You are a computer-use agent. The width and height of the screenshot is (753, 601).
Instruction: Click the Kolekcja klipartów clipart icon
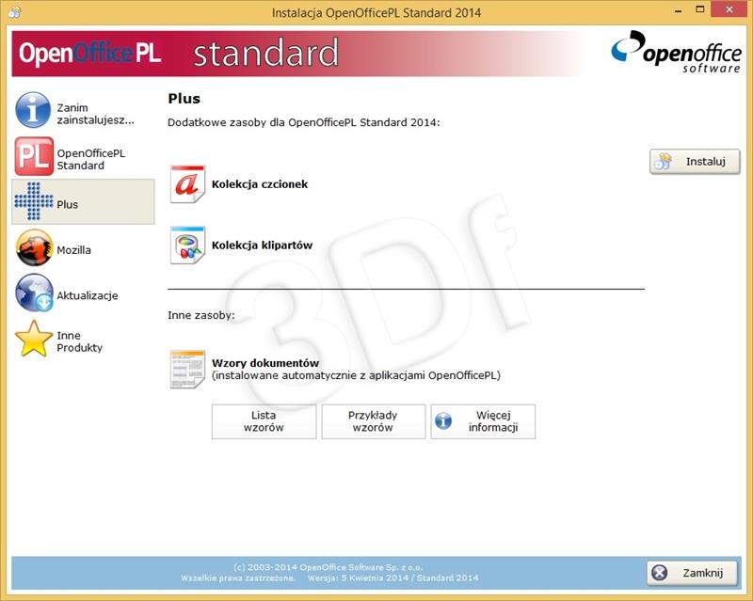187,245
